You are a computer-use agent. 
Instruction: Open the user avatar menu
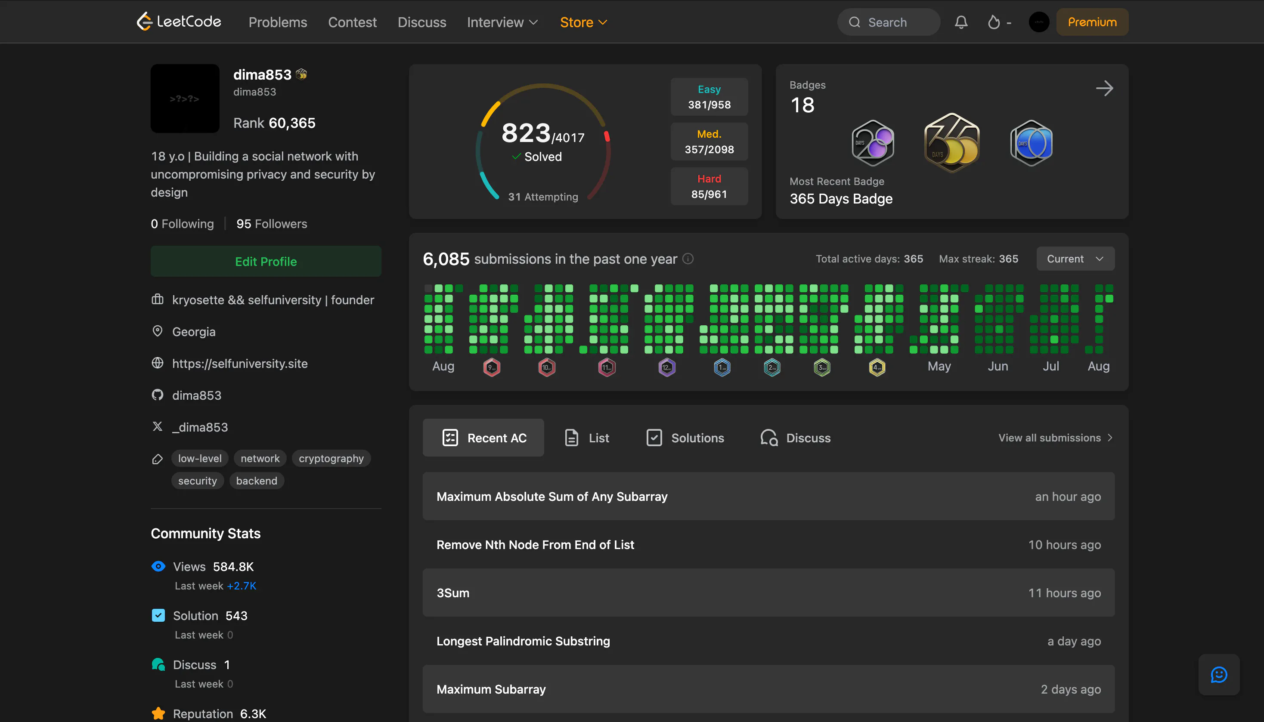click(1039, 22)
